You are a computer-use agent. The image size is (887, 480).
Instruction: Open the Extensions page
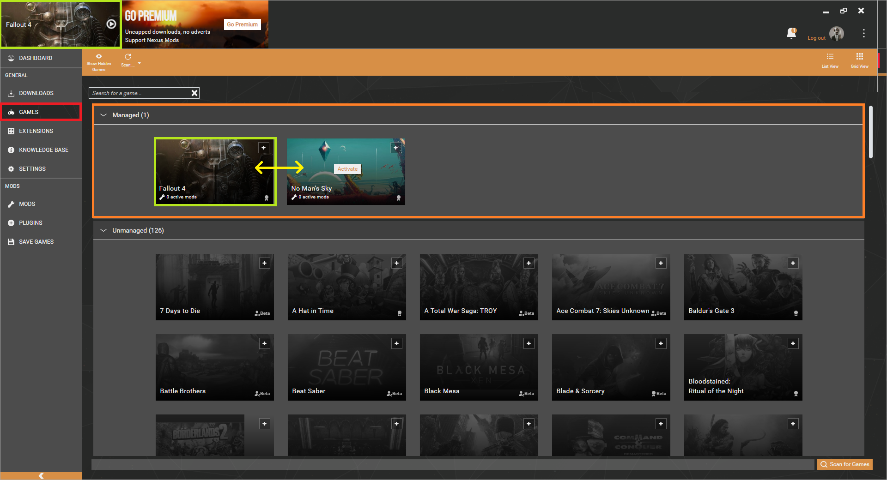(x=41, y=131)
